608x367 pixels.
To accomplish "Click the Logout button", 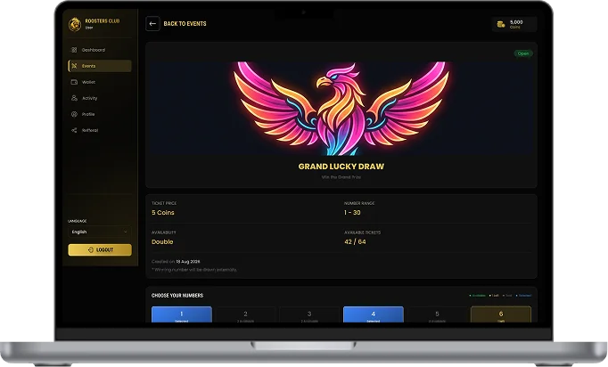I will pos(100,250).
